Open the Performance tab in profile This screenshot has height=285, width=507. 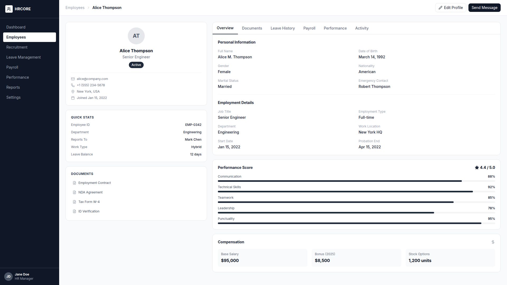pos(335,28)
